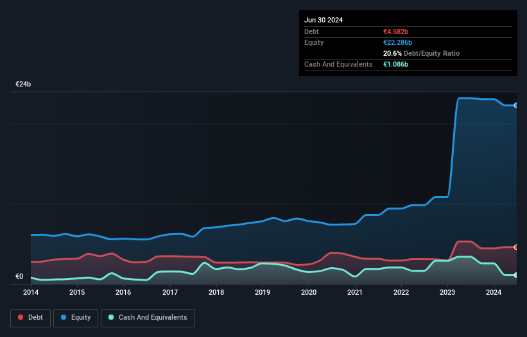Select the blue Equity endpoint marker on chart
Screen dimensions: 527x337
pos(516,105)
